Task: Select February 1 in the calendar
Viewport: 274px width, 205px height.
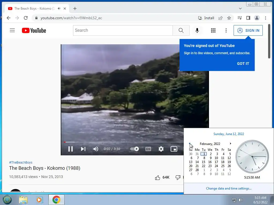Action: (204, 154)
